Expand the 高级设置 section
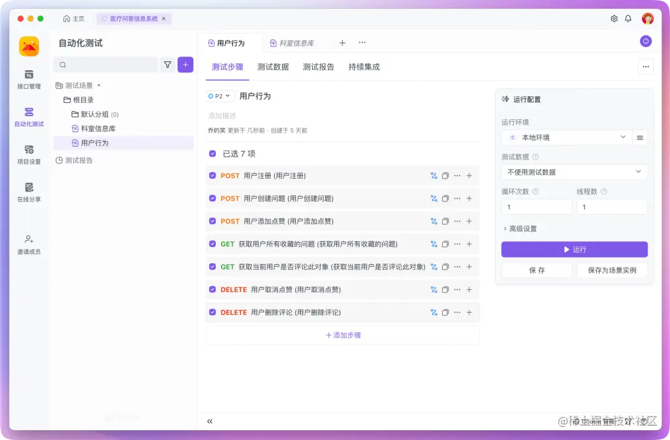 (521, 228)
